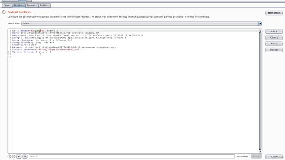Click the Host header line
The image size is (285, 160).
[x=56, y=33]
